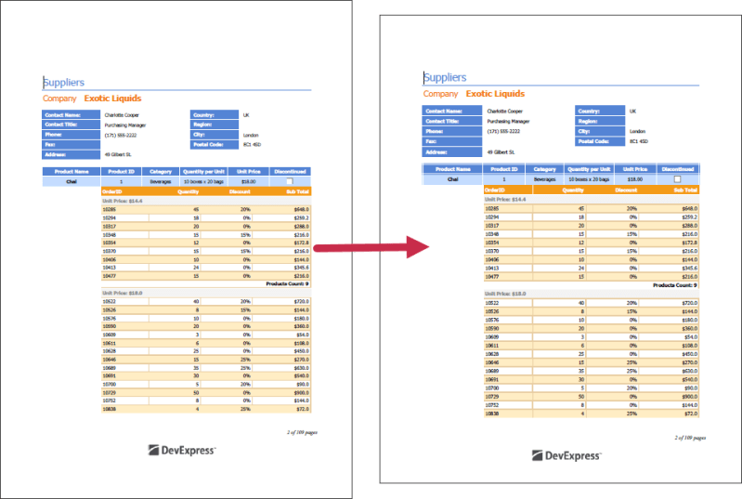Click Products Count: 9 on the left page
This screenshot has width=742, height=499.
click(x=287, y=284)
